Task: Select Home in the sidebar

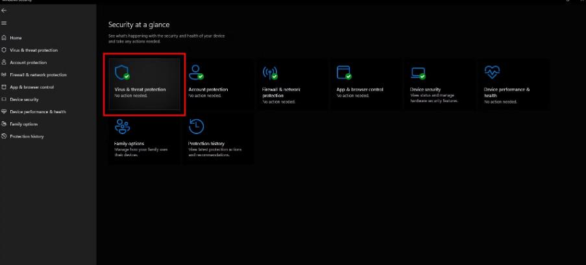Action: pos(16,38)
